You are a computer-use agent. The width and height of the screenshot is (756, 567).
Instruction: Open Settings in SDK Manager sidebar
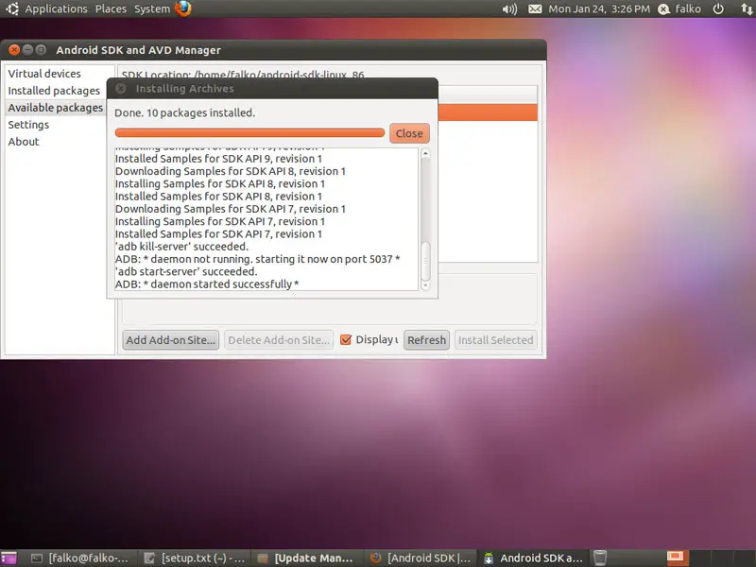28,125
